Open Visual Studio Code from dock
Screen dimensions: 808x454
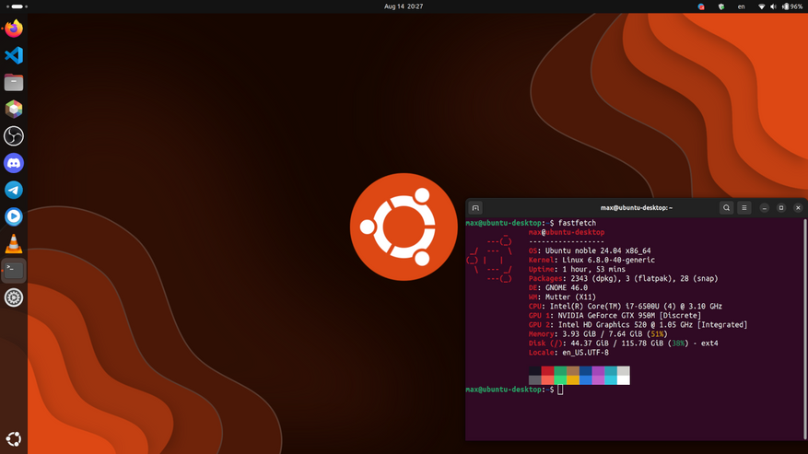(x=14, y=56)
